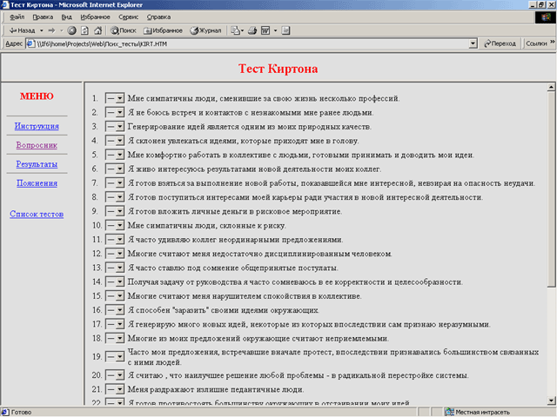Image resolution: width=557 pixels, height=417 pixels.
Task: Click the Готово status bar text
Action: pos(21,412)
